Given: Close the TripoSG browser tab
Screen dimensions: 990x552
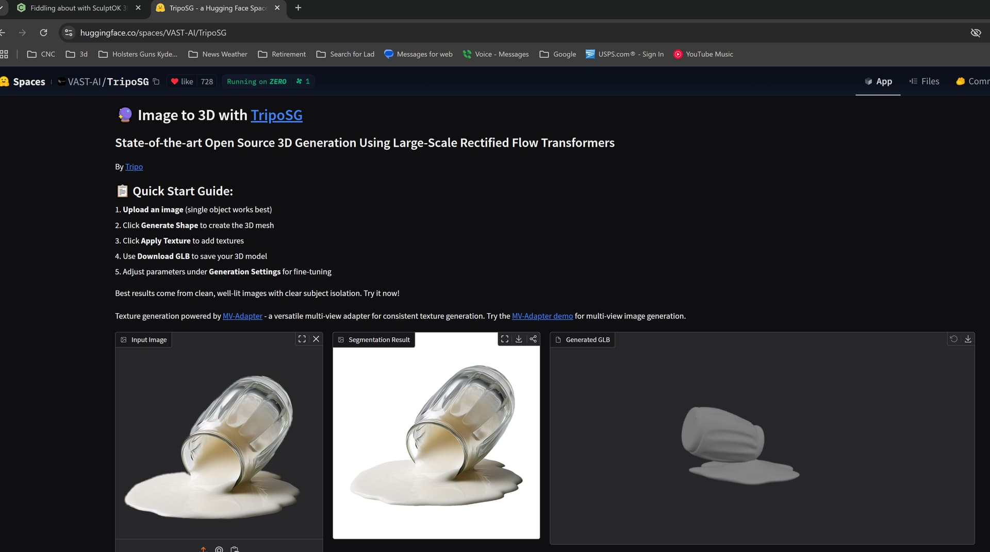Looking at the screenshot, I should (277, 8).
